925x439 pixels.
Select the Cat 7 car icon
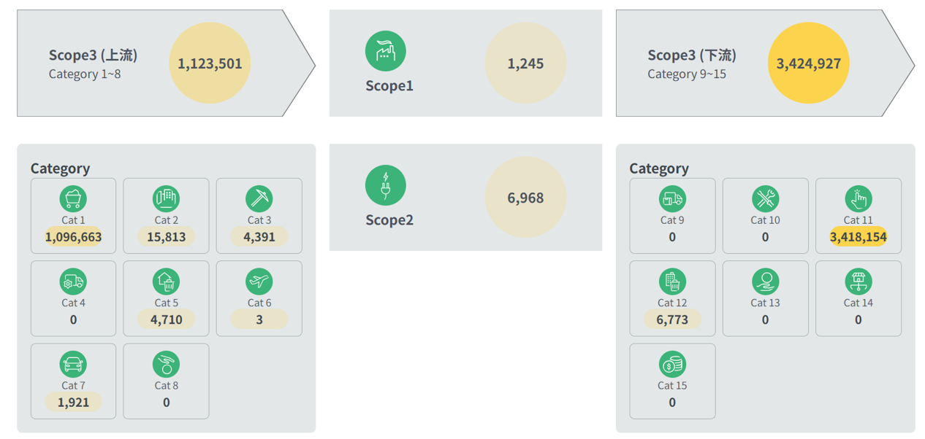[73, 364]
